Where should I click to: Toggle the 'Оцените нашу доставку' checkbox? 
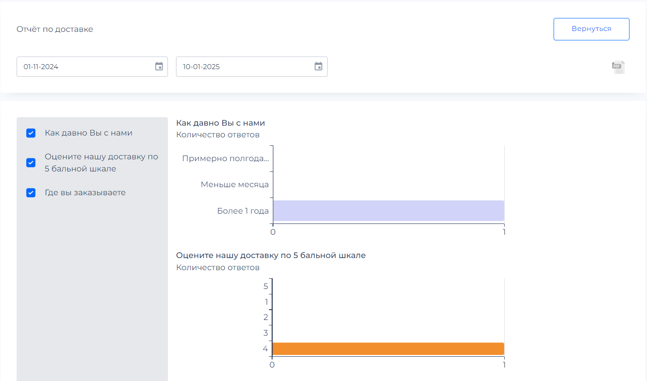pyautogui.click(x=31, y=162)
